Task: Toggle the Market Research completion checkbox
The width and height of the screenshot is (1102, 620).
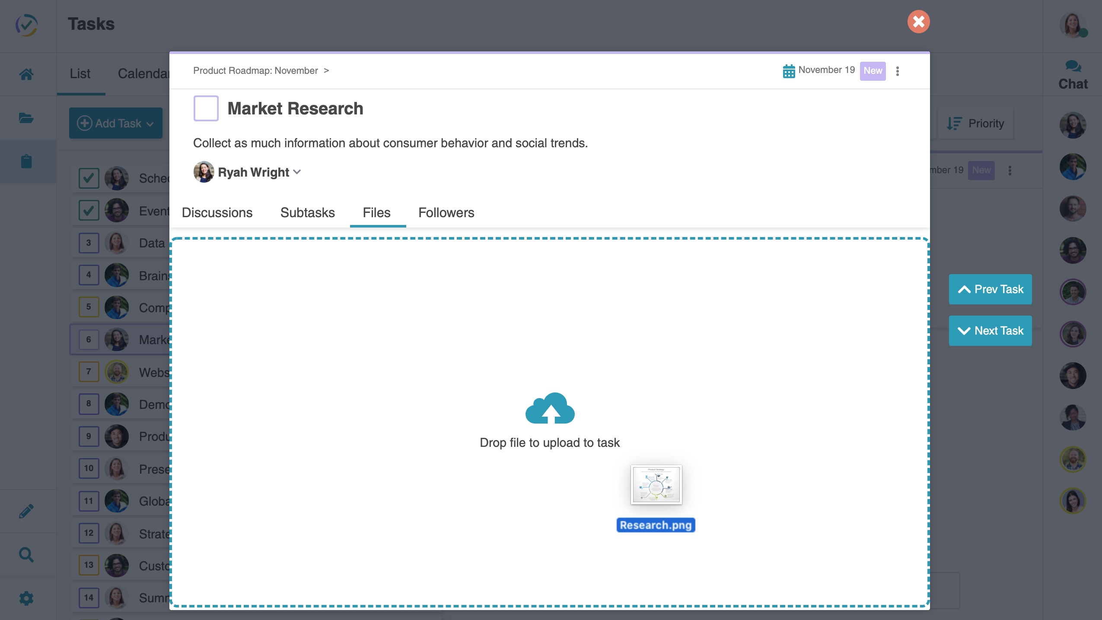Action: point(206,108)
